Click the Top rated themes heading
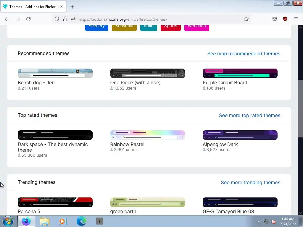 coord(38,115)
